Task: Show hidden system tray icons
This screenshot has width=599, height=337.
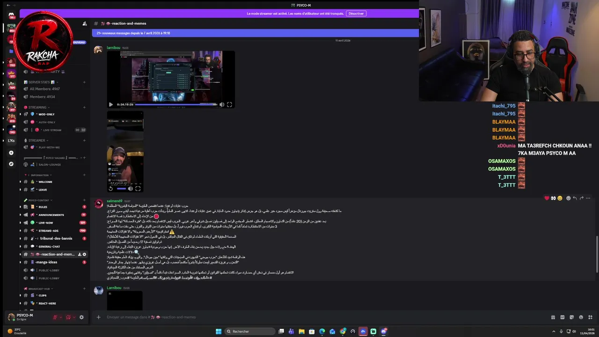Action: (x=553, y=331)
